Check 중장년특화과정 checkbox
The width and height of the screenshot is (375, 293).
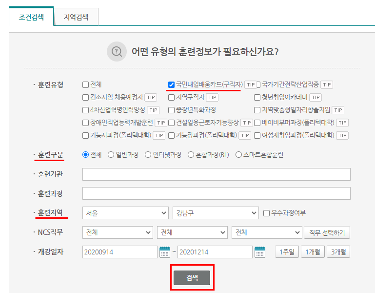171,110
